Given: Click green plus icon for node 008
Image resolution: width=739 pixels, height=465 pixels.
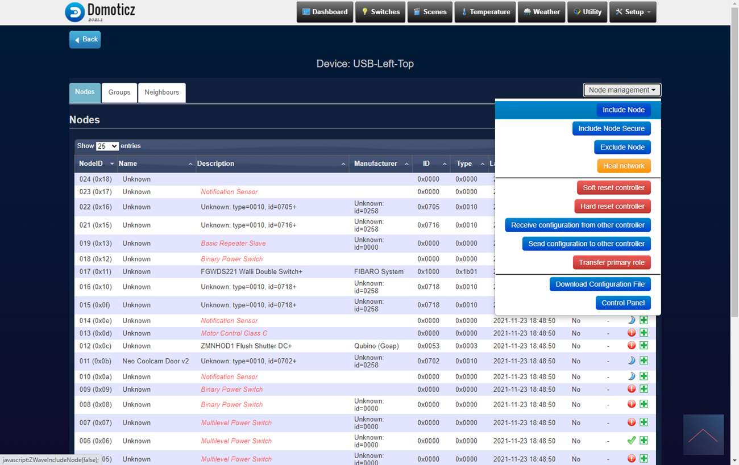Looking at the screenshot, I should 643,404.
